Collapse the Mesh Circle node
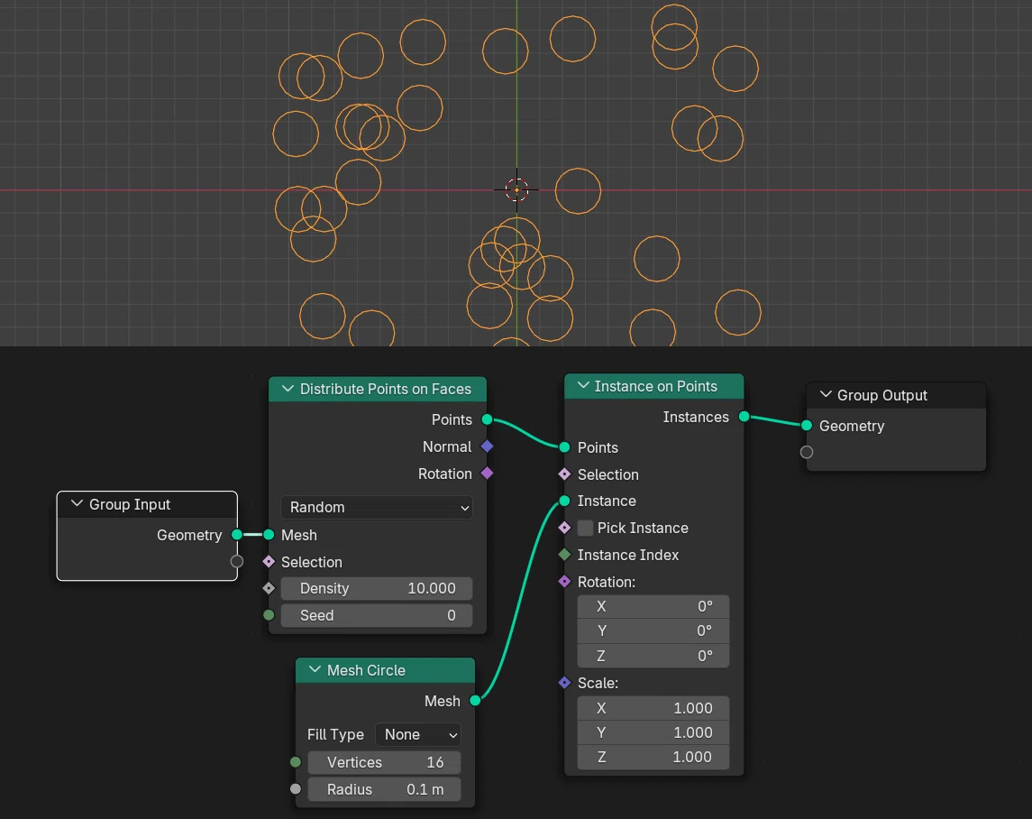 [x=315, y=670]
